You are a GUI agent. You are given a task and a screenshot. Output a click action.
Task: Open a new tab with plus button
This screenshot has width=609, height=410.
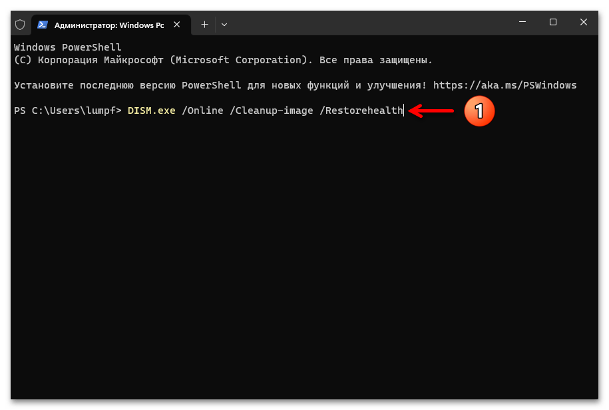point(204,25)
